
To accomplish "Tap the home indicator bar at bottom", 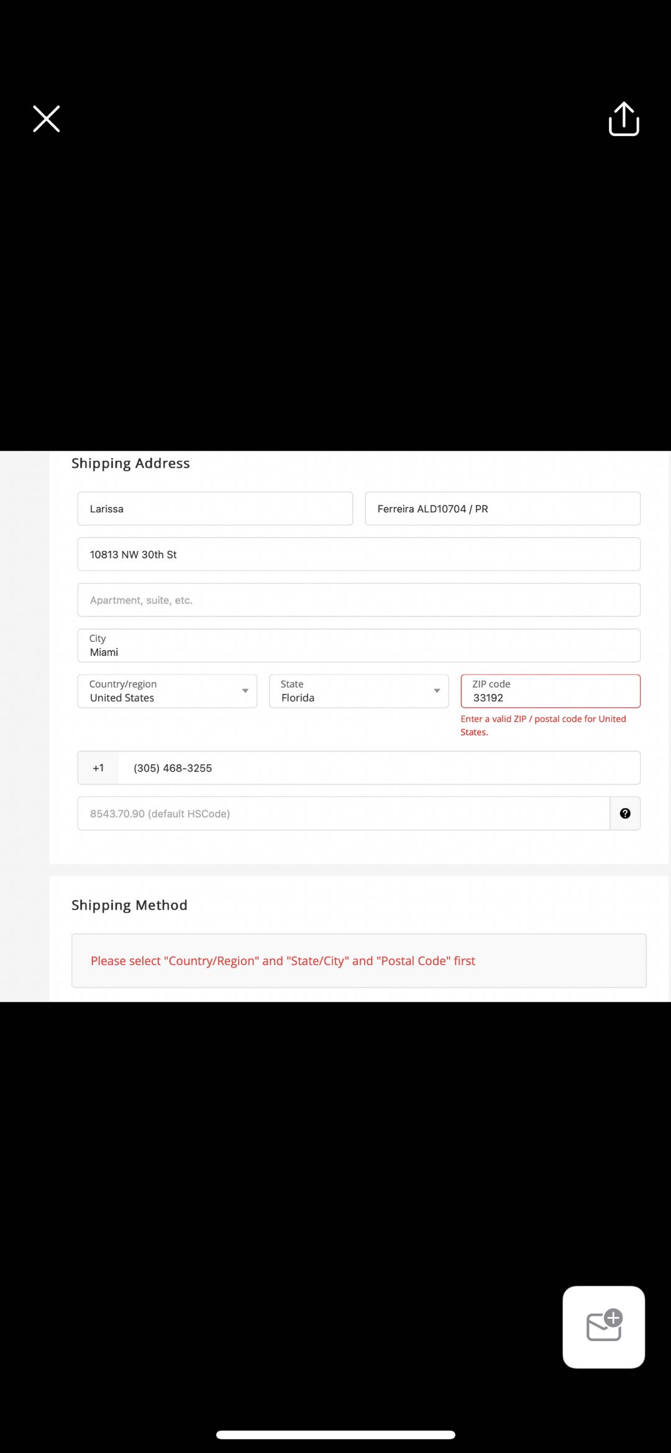I will [335, 1434].
